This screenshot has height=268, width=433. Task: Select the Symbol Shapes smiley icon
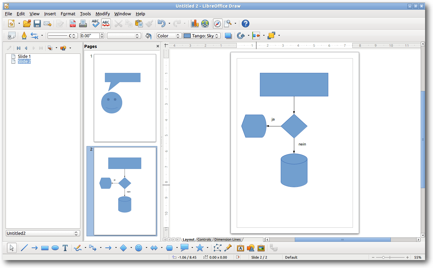(139, 248)
